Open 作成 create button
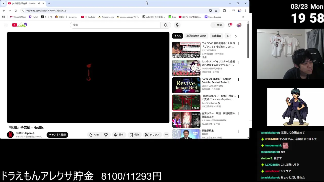 [x=217, y=25]
